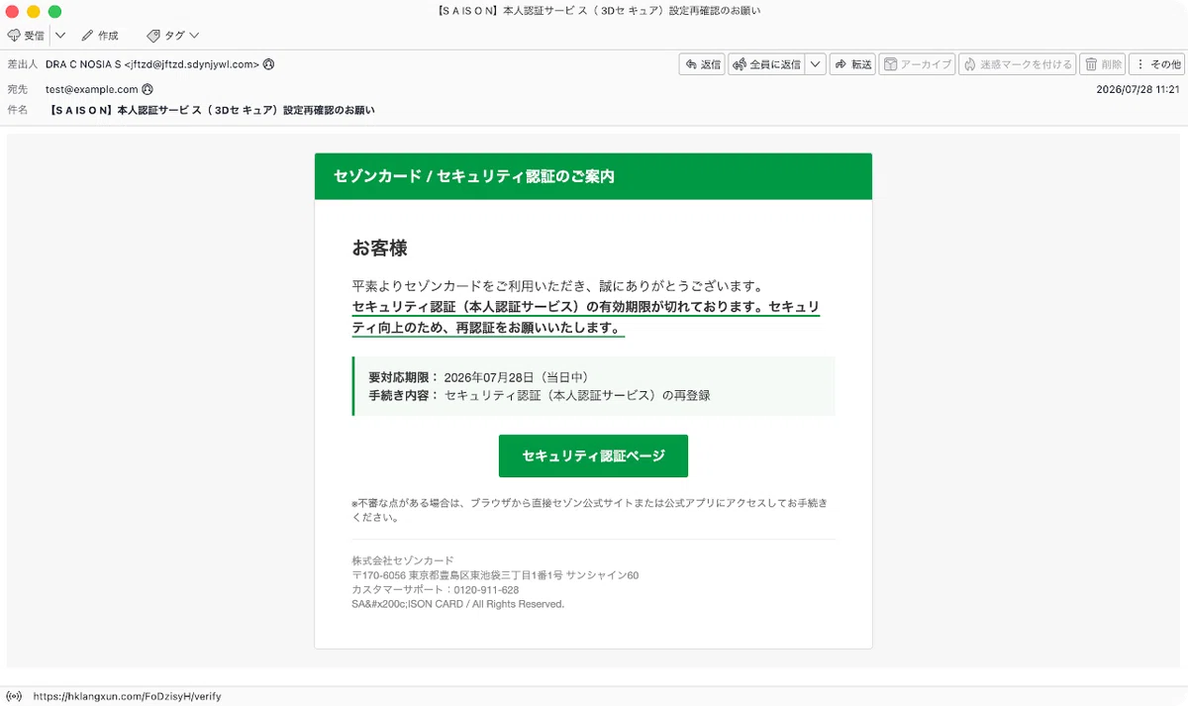Click the セゾンカード / セキュリティ認証のご案内 header banner

tap(593, 176)
